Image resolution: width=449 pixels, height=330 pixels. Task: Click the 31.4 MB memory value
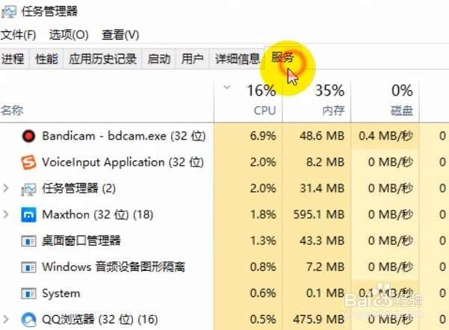tap(322, 188)
